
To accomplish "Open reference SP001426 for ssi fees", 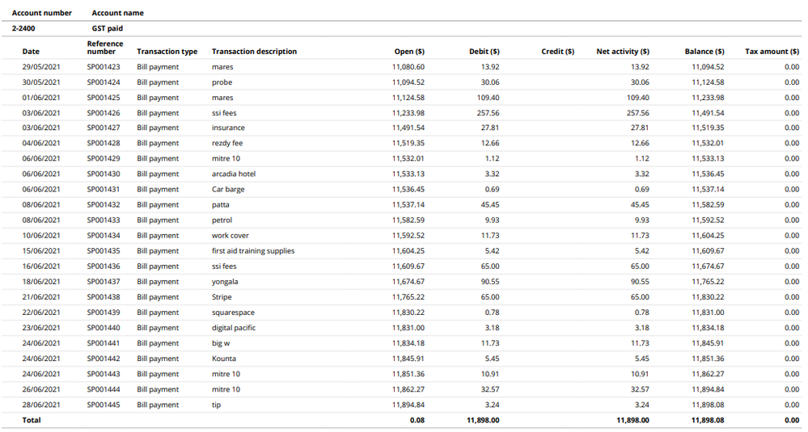I will (x=104, y=113).
